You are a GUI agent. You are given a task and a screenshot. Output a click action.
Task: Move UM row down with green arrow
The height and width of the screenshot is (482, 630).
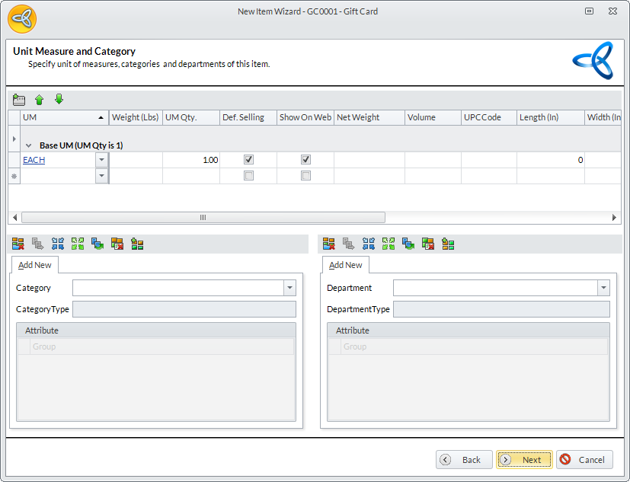point(59,100)
